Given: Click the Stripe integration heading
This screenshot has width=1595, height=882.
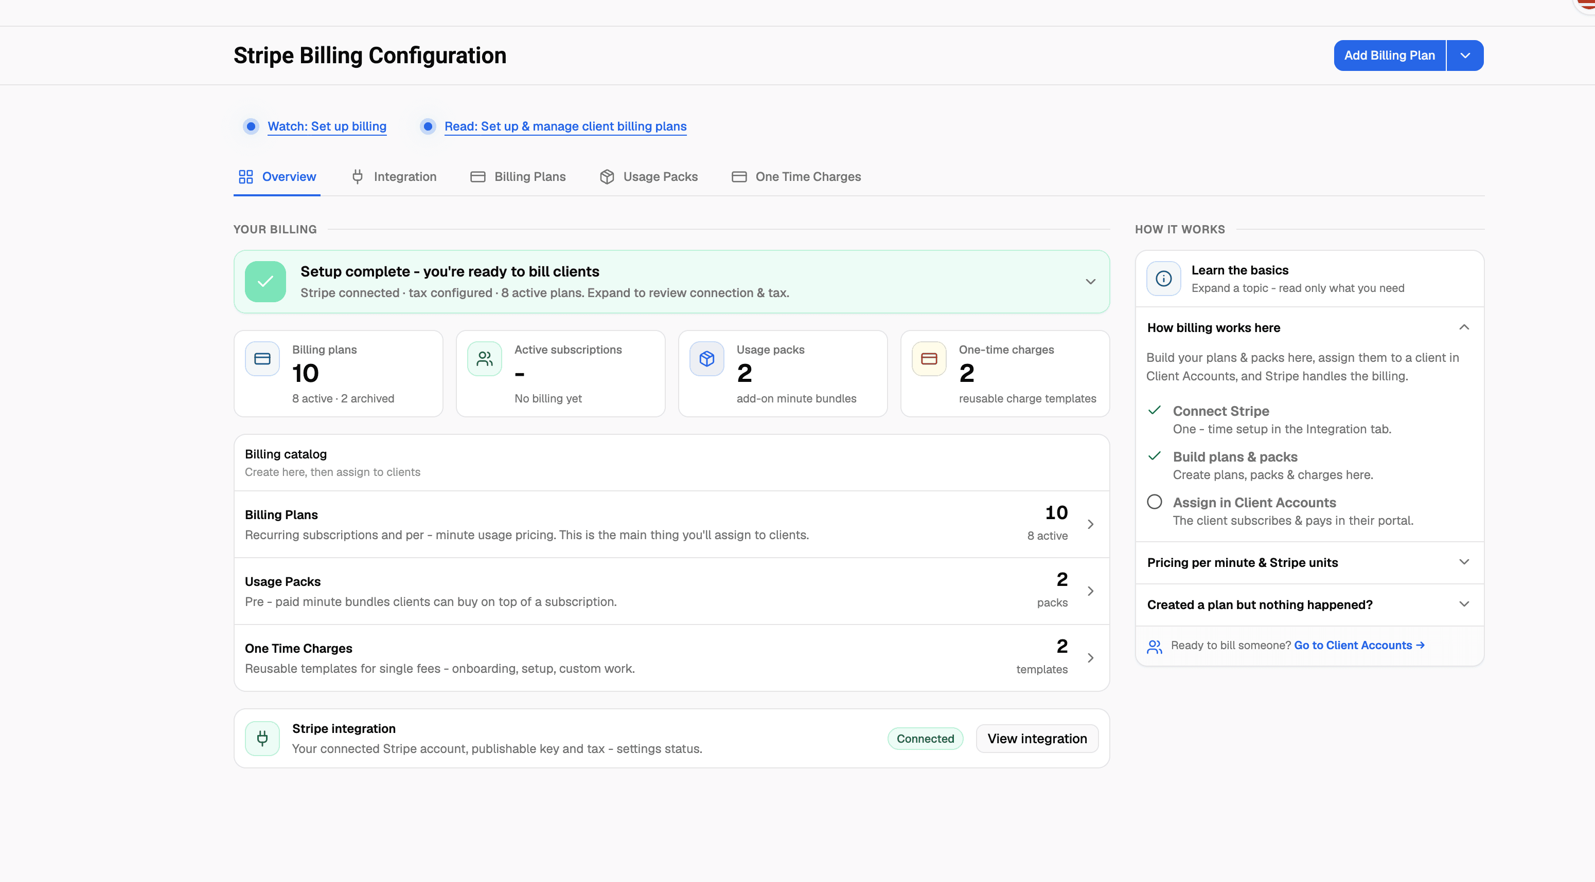Looking at the screenshot, I should 344,729.
